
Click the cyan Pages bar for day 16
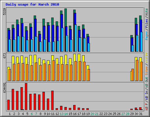tap(76, 38)
